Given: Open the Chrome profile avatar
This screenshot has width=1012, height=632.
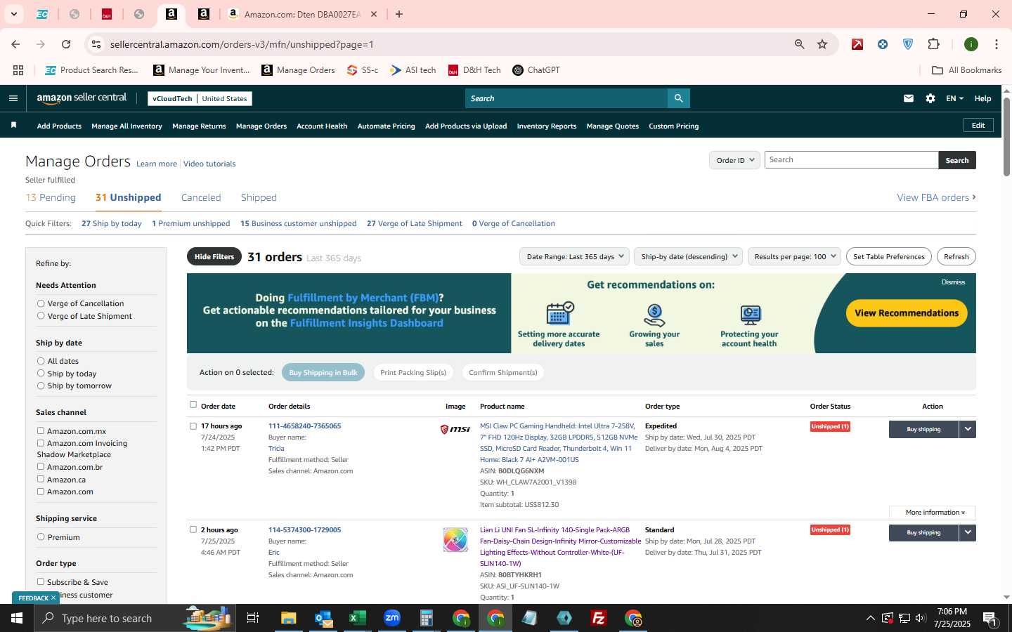Looking at the screenshot, I should click(971, 44).
